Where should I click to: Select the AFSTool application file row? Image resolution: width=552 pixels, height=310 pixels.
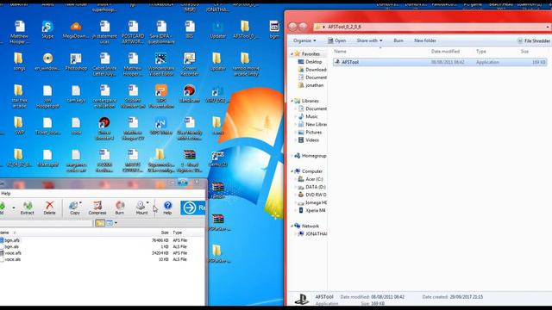[x=440, y=62]
